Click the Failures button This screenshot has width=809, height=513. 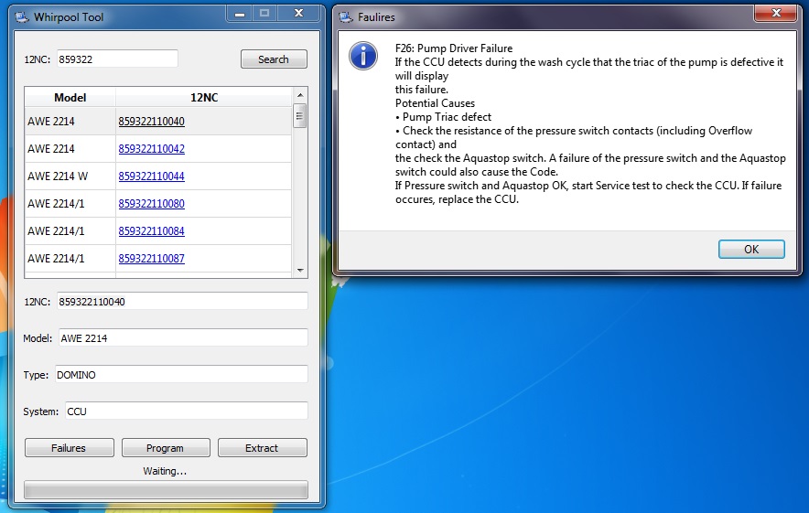[x=69, y=448]
